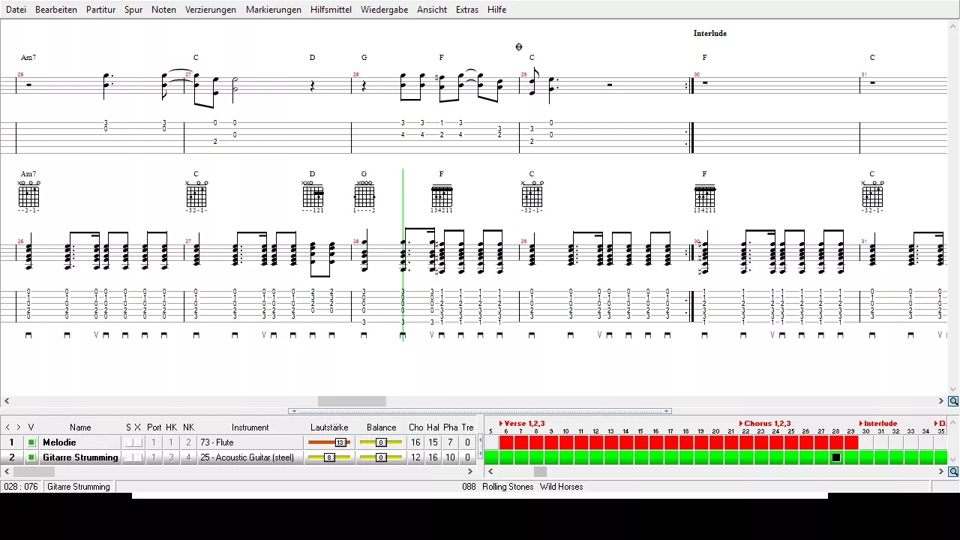Open the Wiedergabe menu

click(384, 10)
